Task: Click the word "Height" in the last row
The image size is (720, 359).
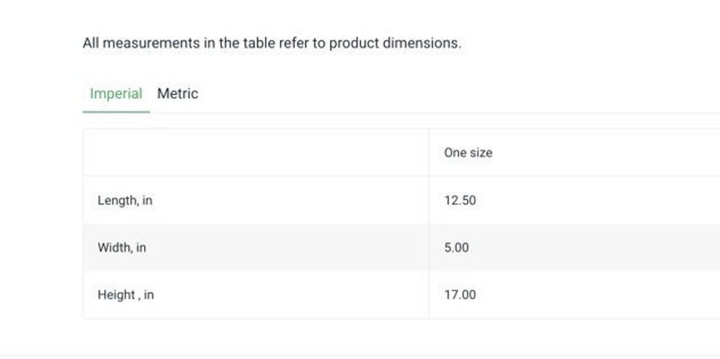Action: (x=115, y=295)
